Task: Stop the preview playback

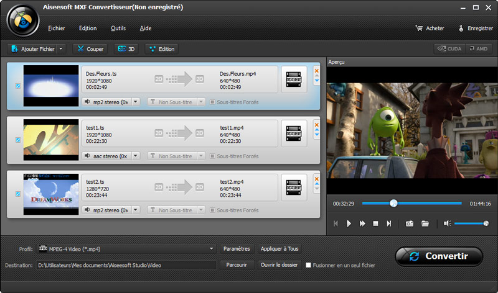Action: click(x=375, y=223)
